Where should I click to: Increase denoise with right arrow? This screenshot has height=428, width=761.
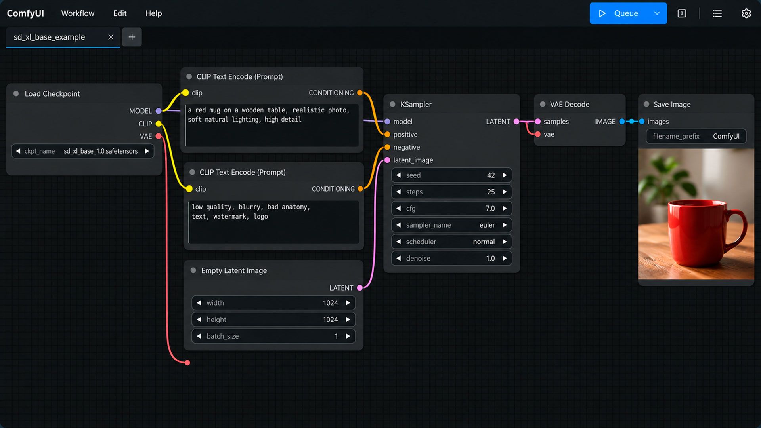(505, 258)
